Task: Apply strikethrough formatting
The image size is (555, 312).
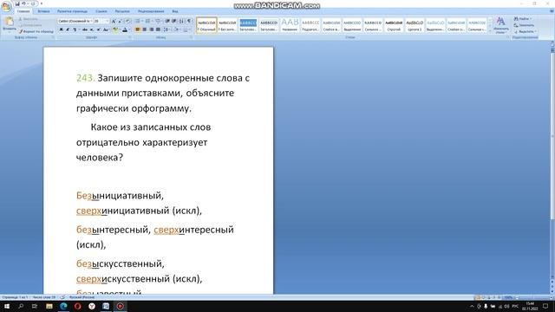Action: coord(85,29)
